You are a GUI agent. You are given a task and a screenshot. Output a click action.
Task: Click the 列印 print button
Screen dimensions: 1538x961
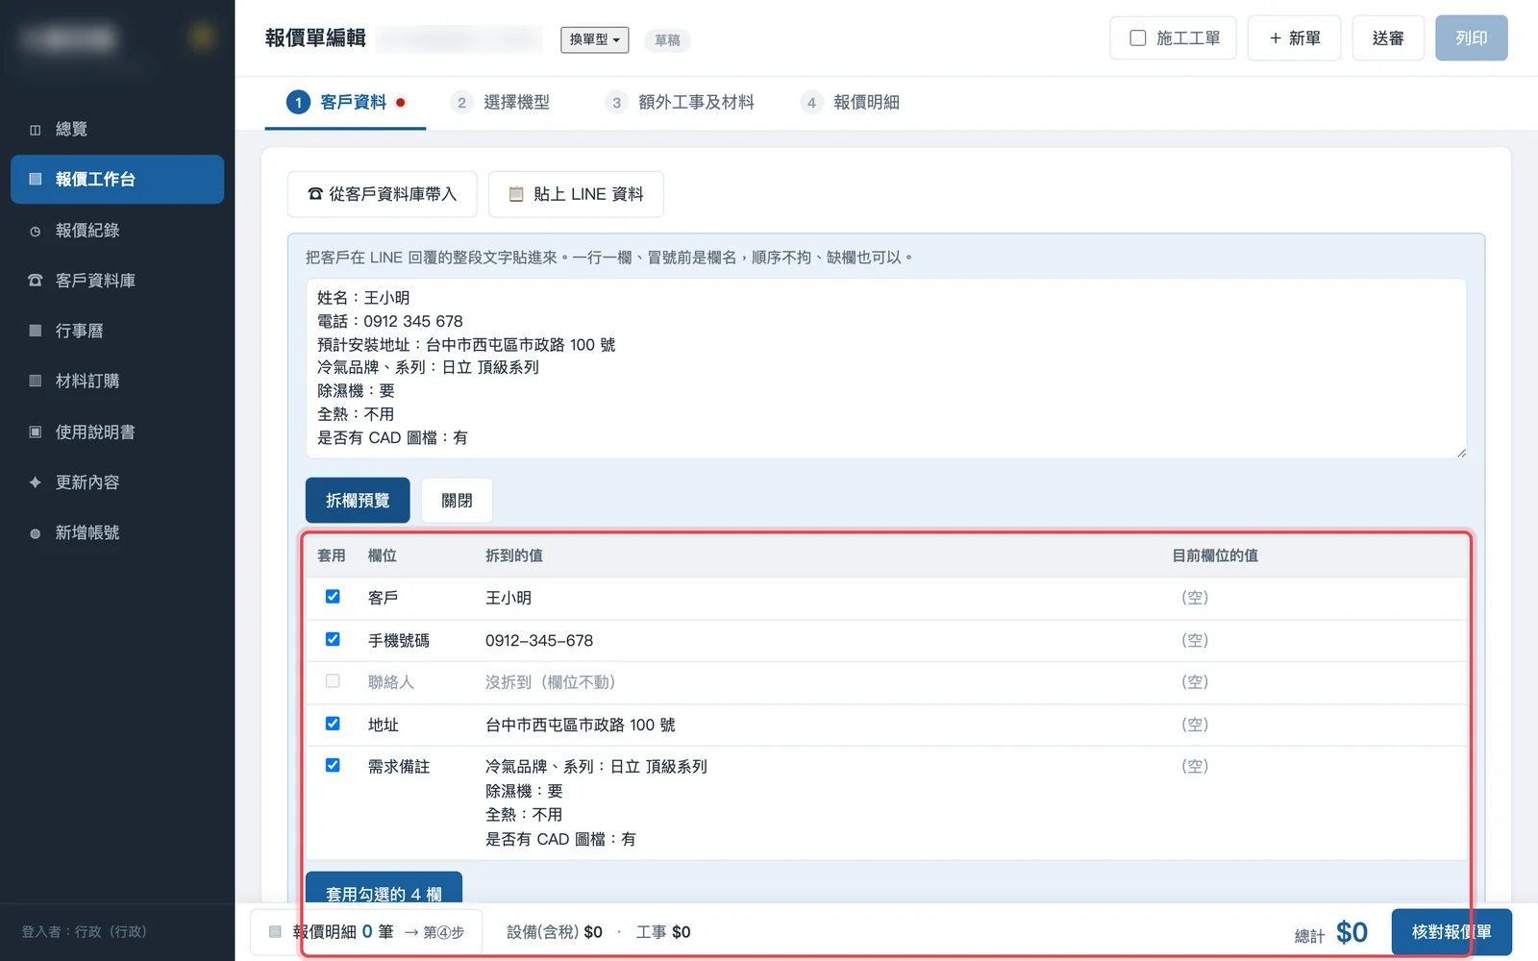(1471, 38)
